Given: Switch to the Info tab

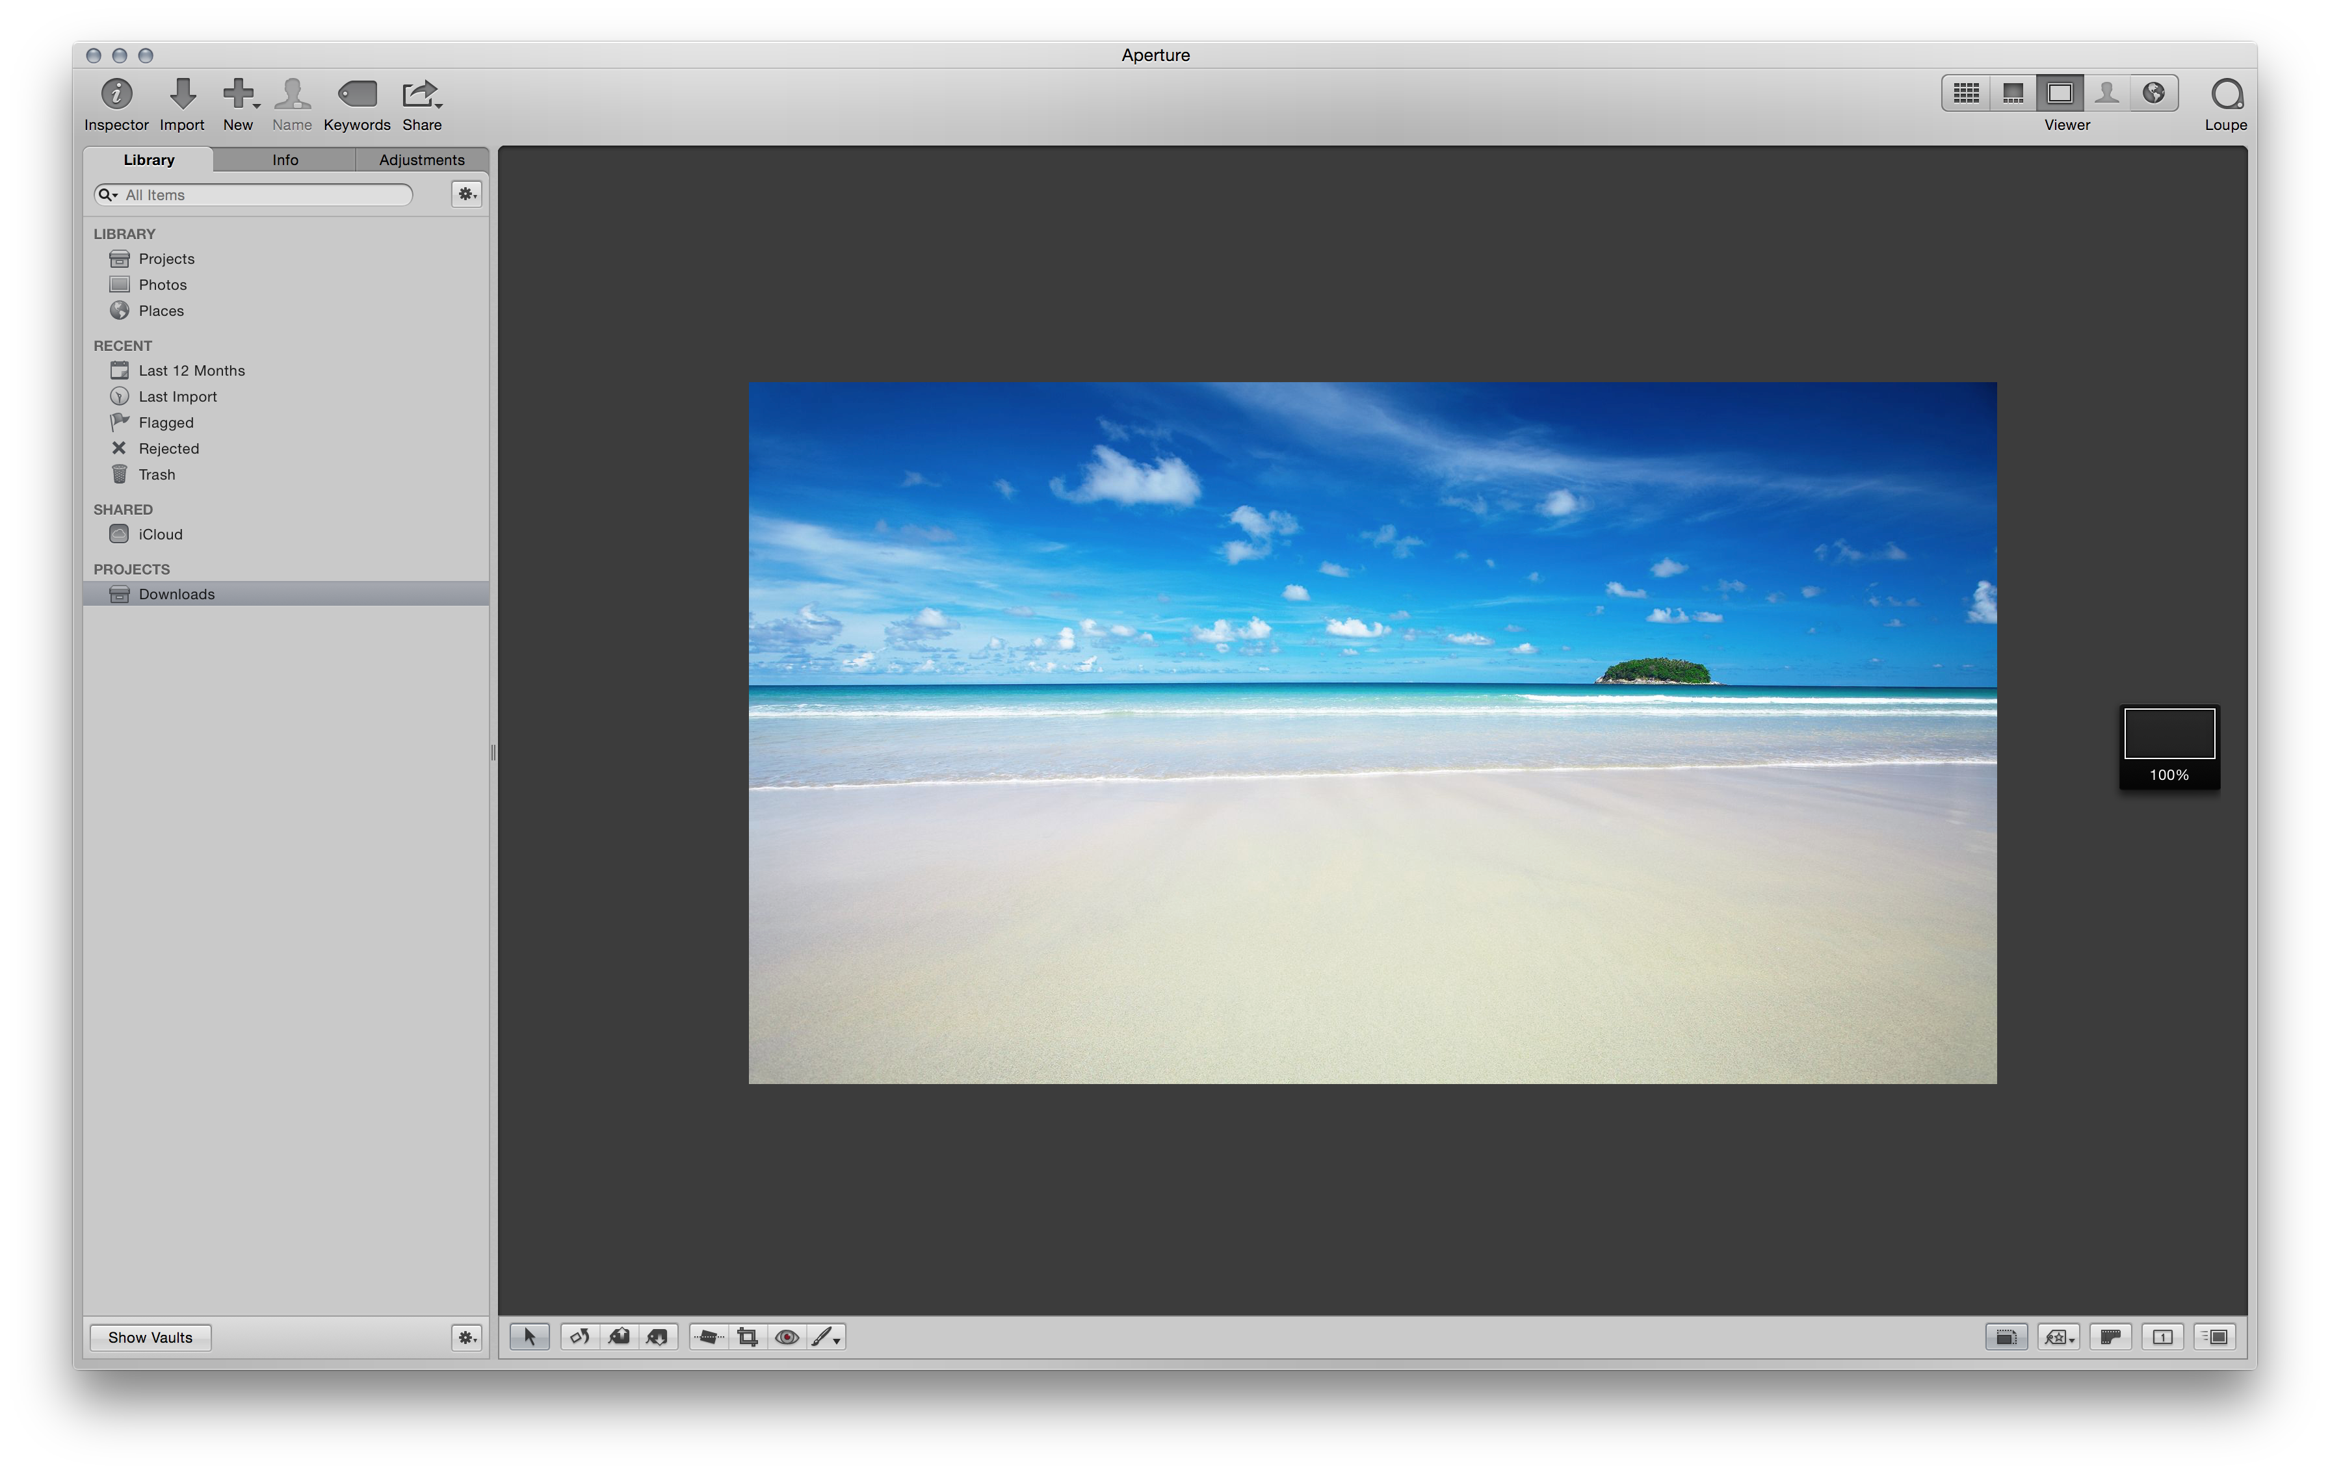Looking at the screenshot, I should click(285, 160).
